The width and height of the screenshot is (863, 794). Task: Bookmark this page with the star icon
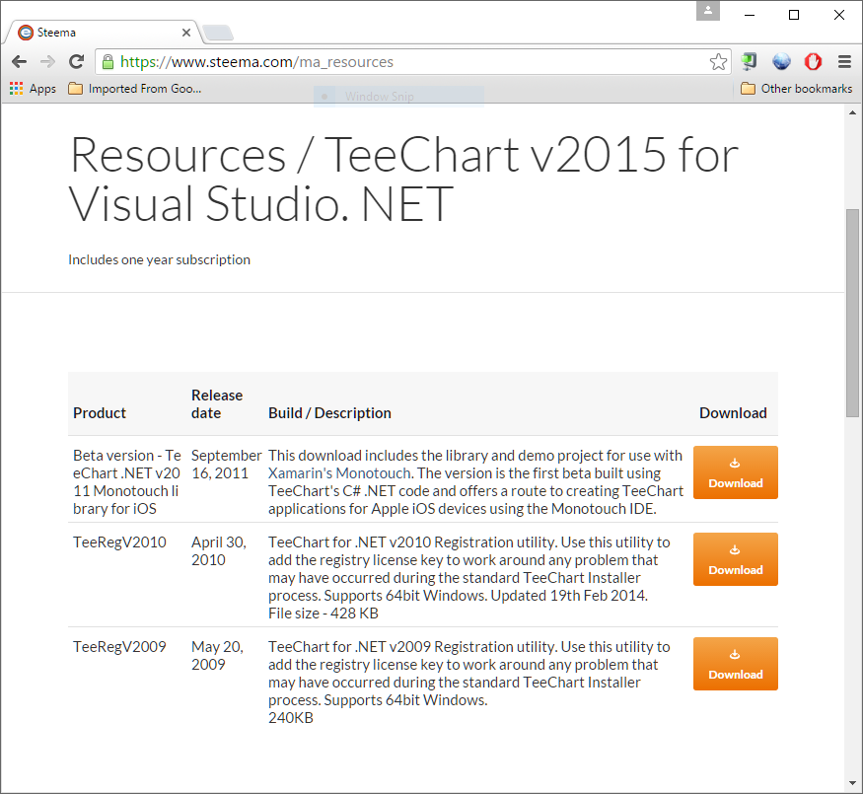tap(718, 61)
